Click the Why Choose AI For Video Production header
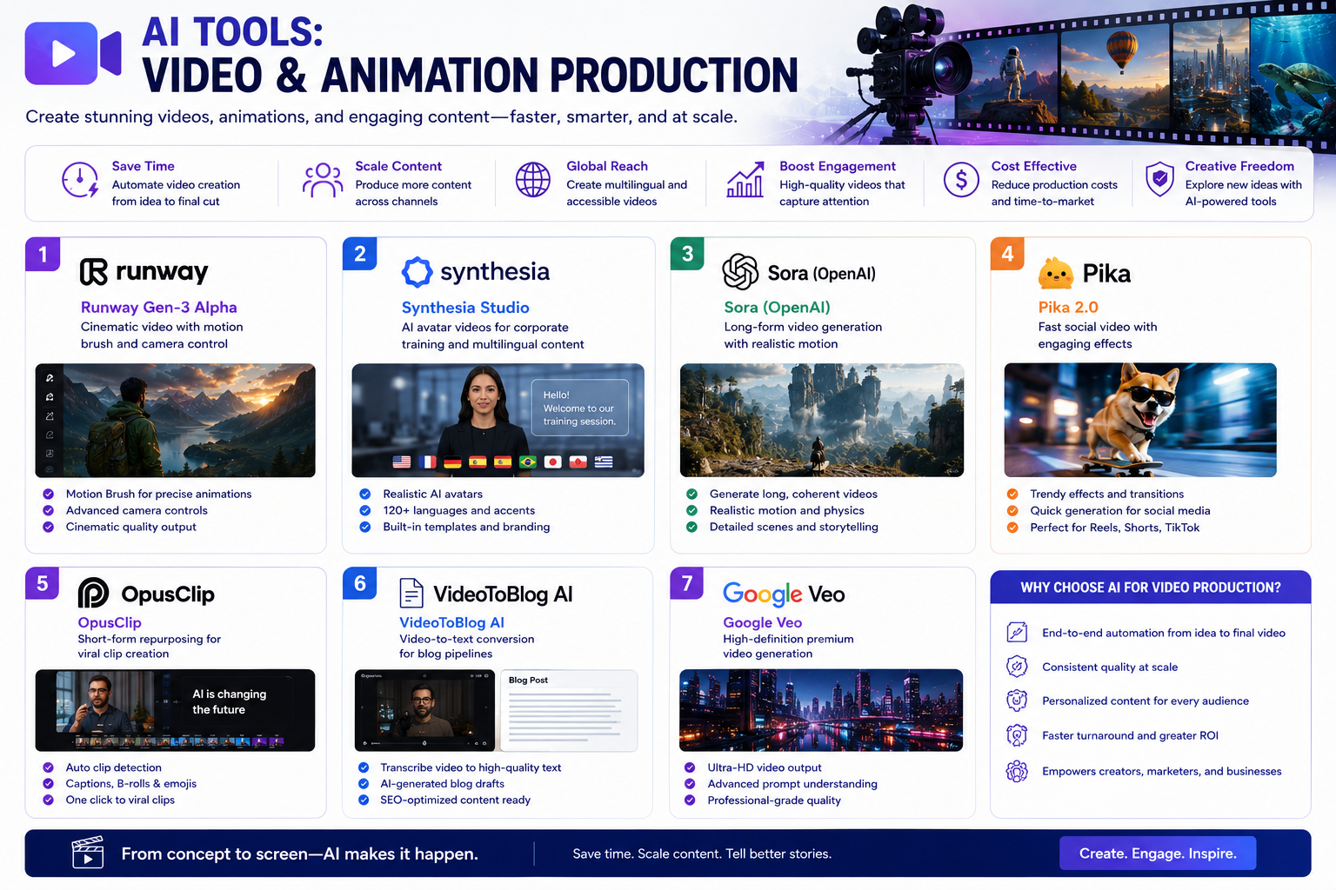1336x890 pixels. (1150, 588)
